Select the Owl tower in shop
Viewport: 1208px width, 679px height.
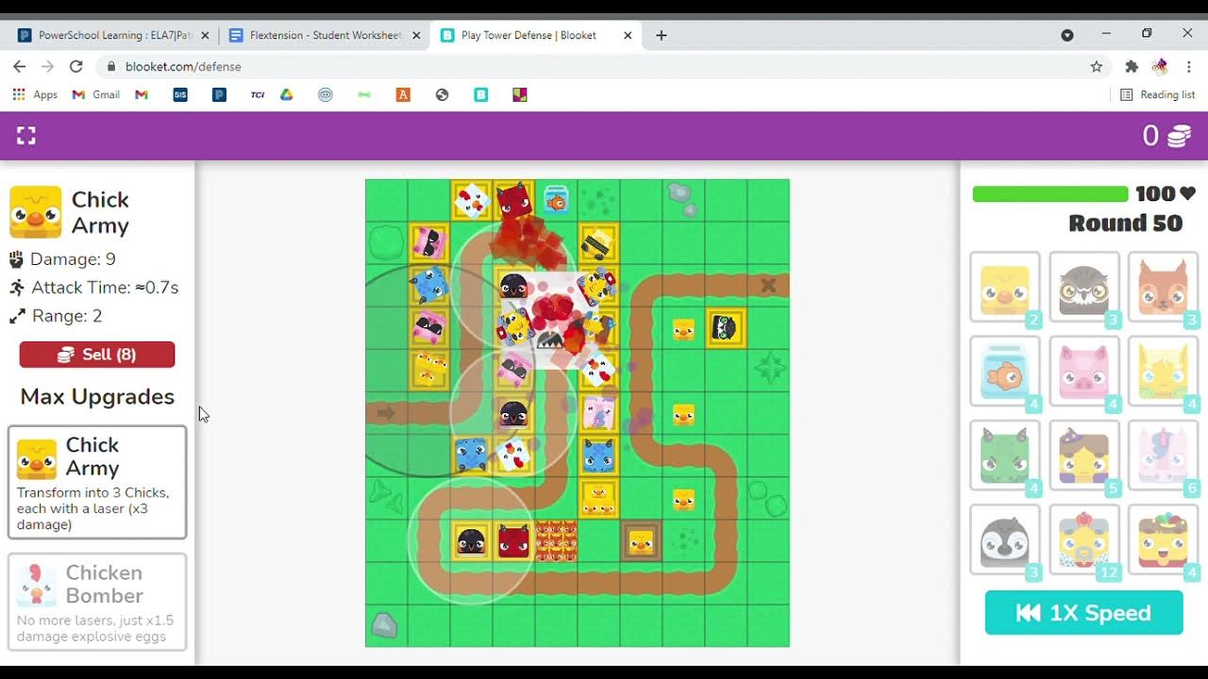1084,288
